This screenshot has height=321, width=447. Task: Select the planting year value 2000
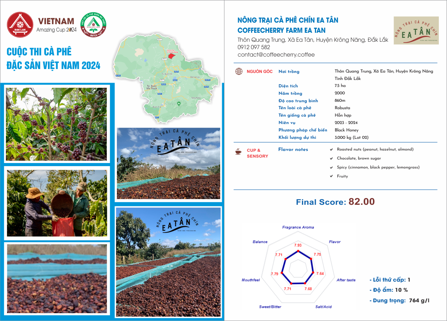(340, 93)
